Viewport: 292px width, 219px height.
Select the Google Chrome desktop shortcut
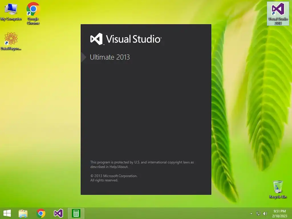tap(33, 13)
